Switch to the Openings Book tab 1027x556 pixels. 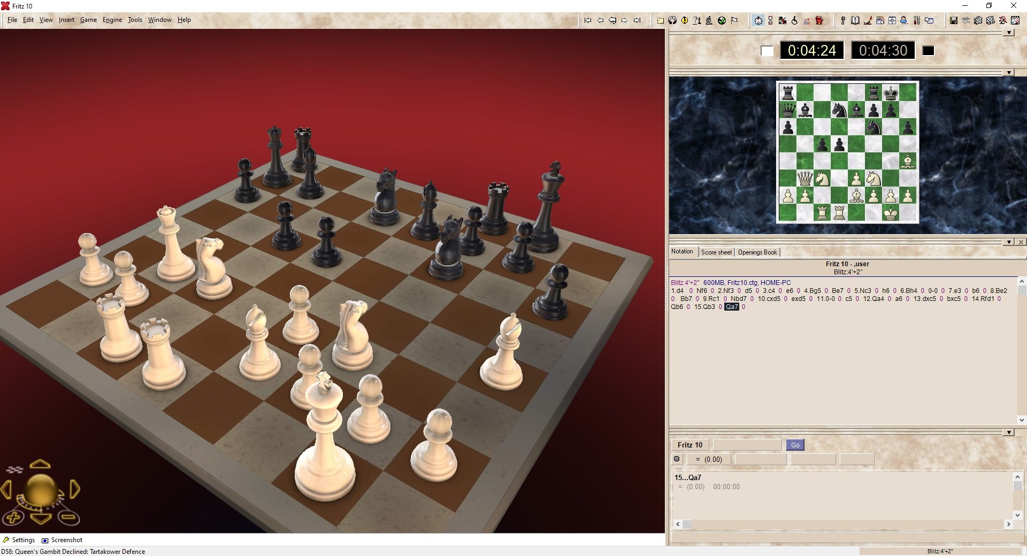pos(757,252)
